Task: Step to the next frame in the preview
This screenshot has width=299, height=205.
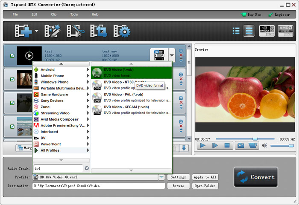Action: 215,146
